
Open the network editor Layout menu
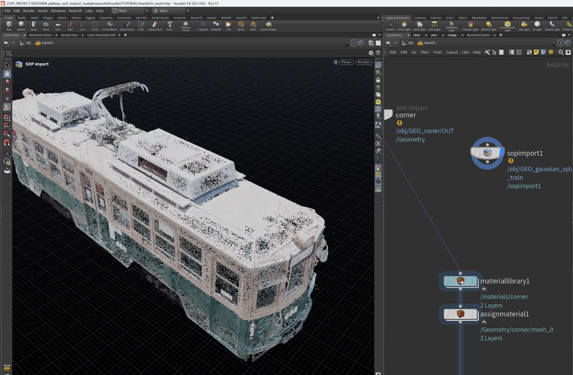click(452, 52)
